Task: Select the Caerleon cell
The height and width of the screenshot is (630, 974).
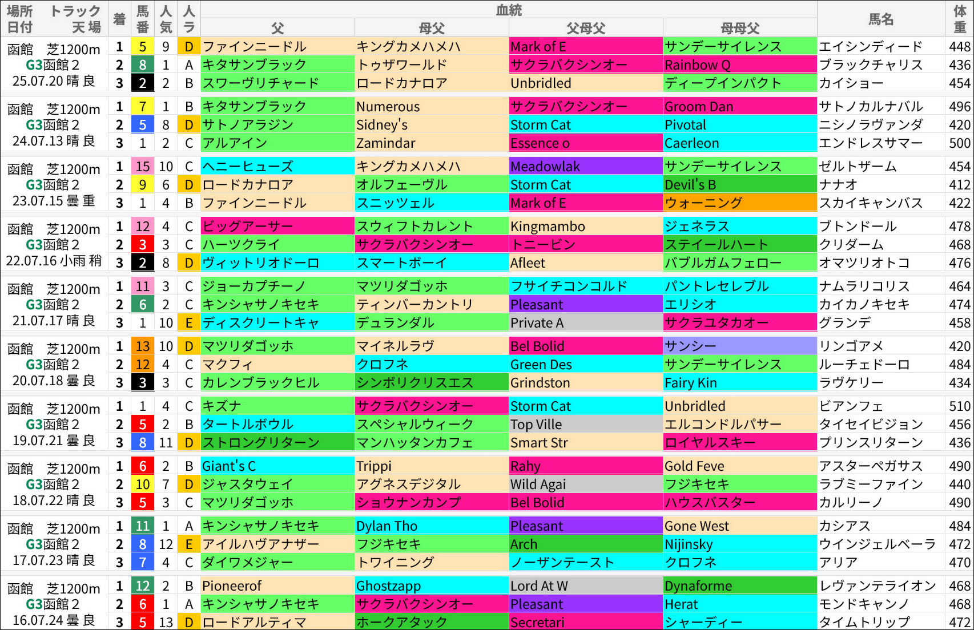Action: (x=740, y=143)
